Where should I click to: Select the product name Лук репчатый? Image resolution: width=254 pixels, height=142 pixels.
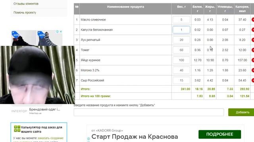[90, 40]
